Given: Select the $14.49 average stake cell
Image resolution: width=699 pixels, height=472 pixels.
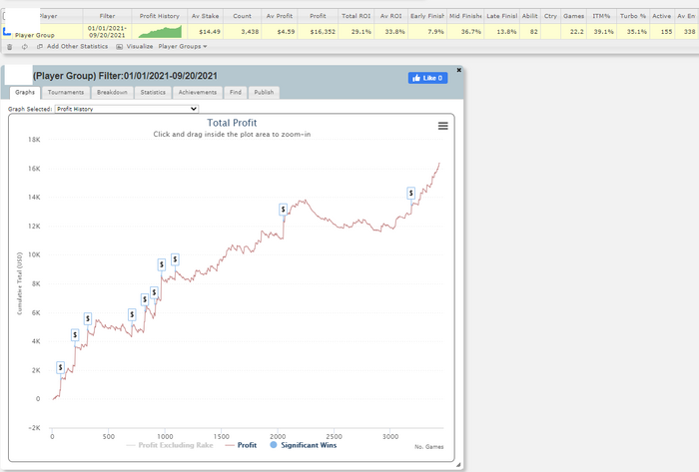Looking at the screenshot, I should (205, 32).
